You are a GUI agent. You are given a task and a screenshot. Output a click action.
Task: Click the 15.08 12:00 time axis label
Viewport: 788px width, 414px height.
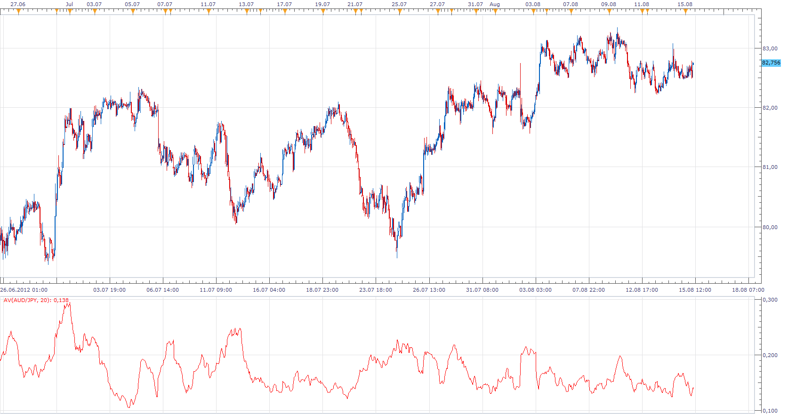click(x=695, y=290)
